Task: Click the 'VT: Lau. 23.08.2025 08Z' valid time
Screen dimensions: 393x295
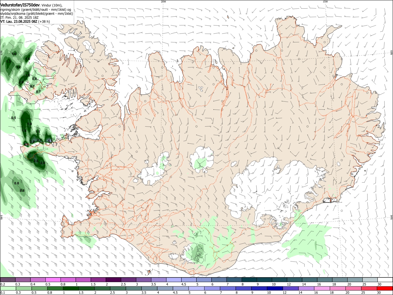Action: click(19, 22)
